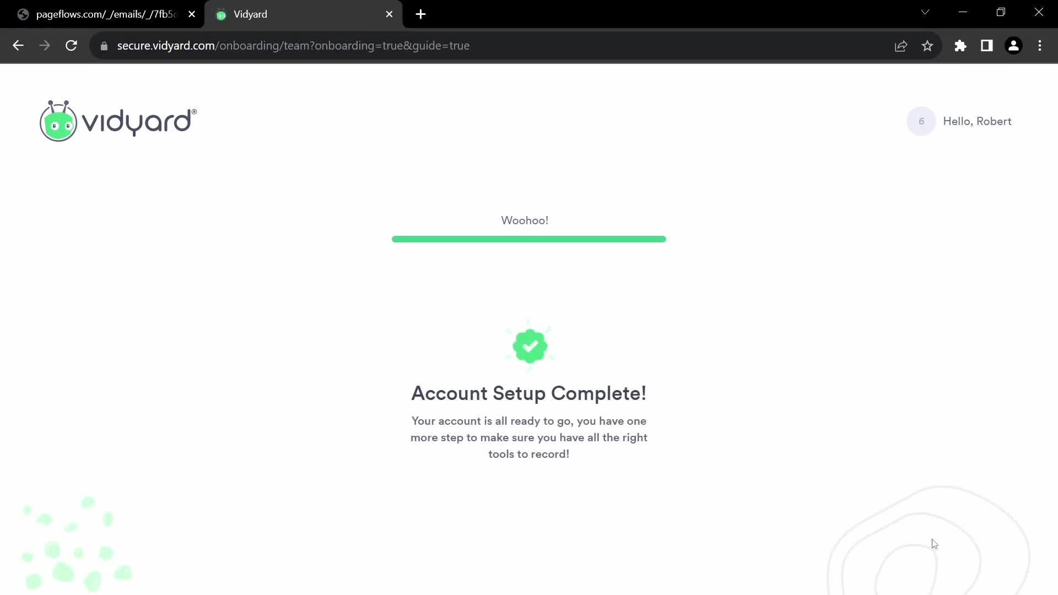Toggle the browser side panel
The height and width of the screenshot is (595, 1058).
987,46
